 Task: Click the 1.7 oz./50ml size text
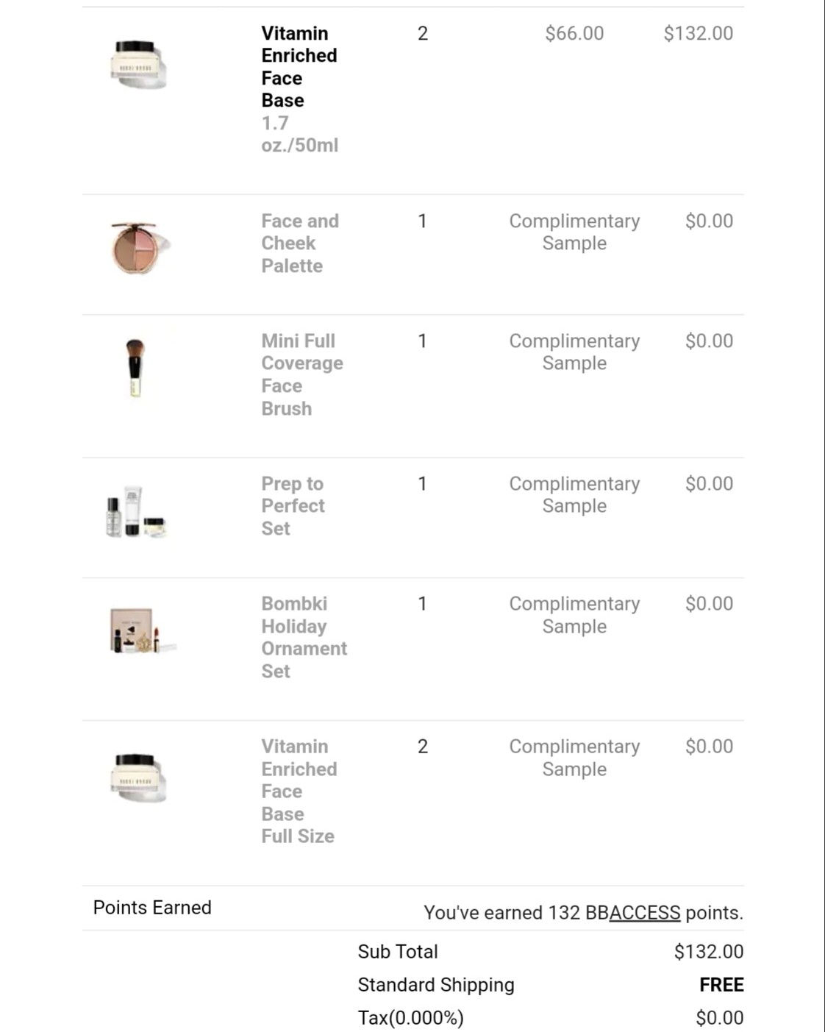[x=300, y=134]
